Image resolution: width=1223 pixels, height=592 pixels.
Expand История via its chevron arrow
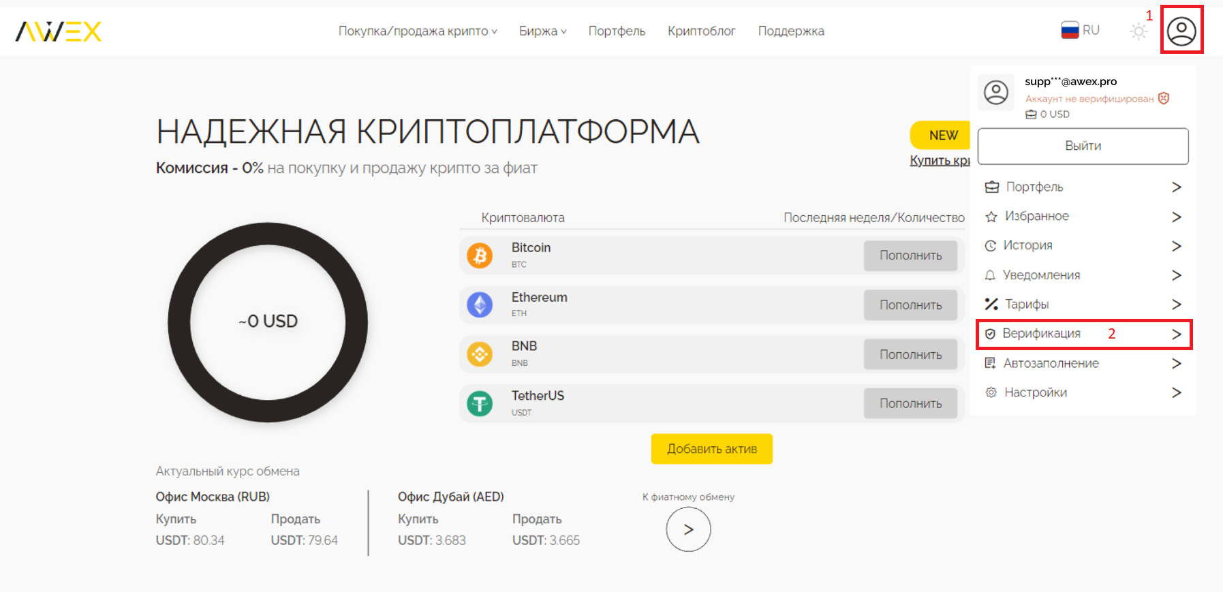point(1177,246)
